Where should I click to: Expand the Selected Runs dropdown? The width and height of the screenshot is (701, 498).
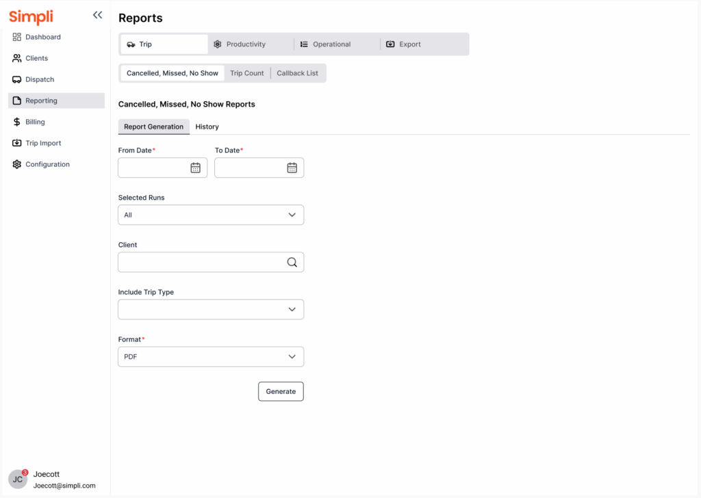point(211,215)
